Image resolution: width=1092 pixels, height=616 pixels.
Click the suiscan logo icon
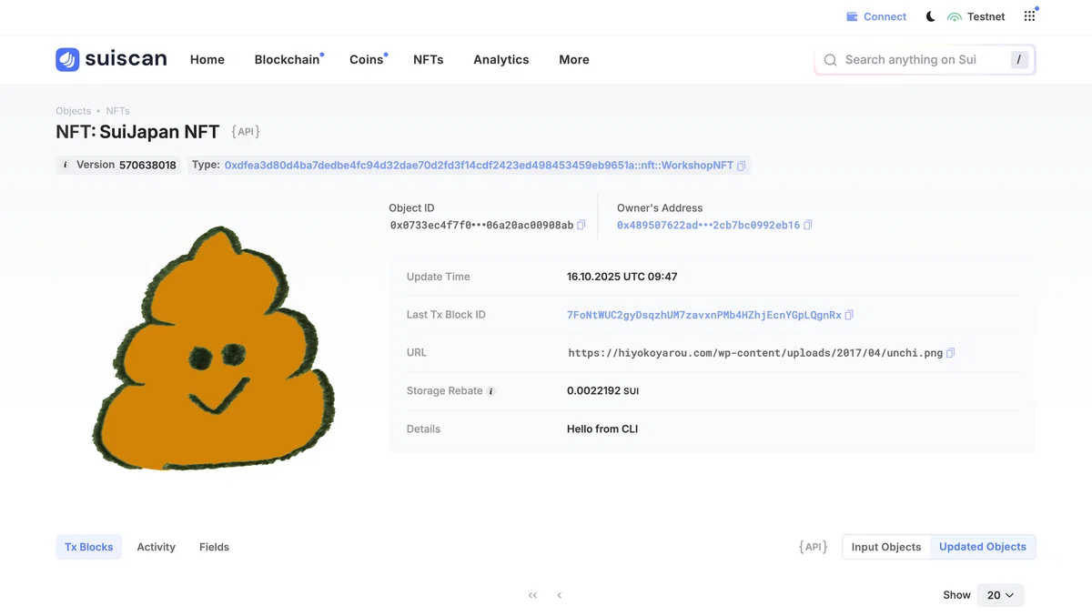click(x=67, y=59)
